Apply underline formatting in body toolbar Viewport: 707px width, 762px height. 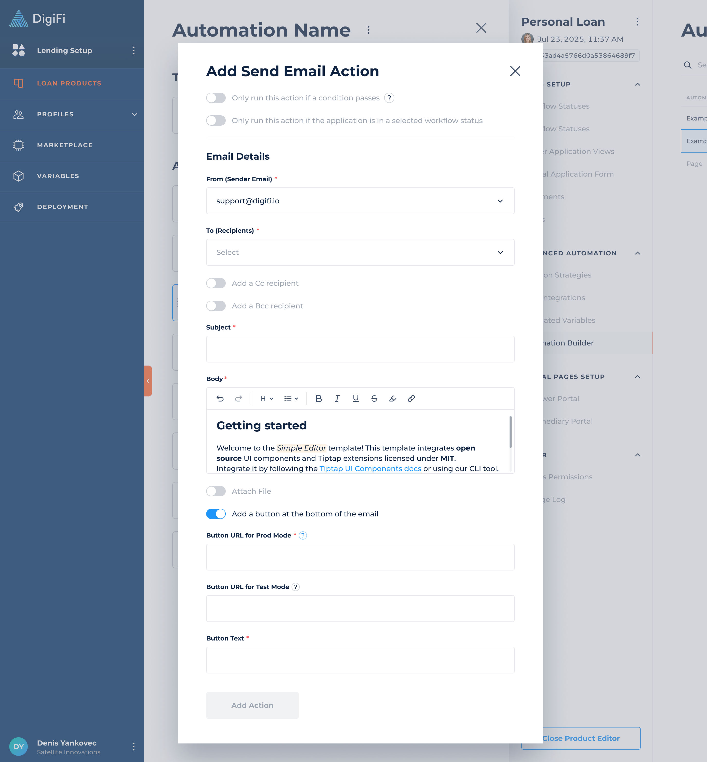tap(355, 399)
